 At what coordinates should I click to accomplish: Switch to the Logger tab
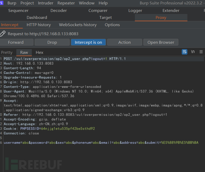tap(135, 11)
